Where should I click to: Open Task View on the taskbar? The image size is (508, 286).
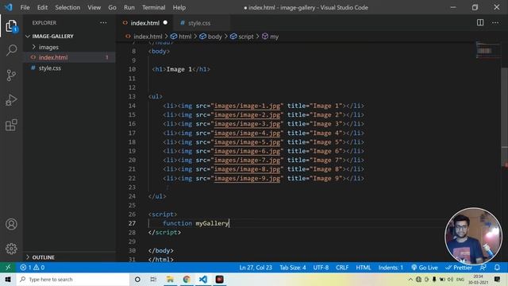(x=153, y=279)
